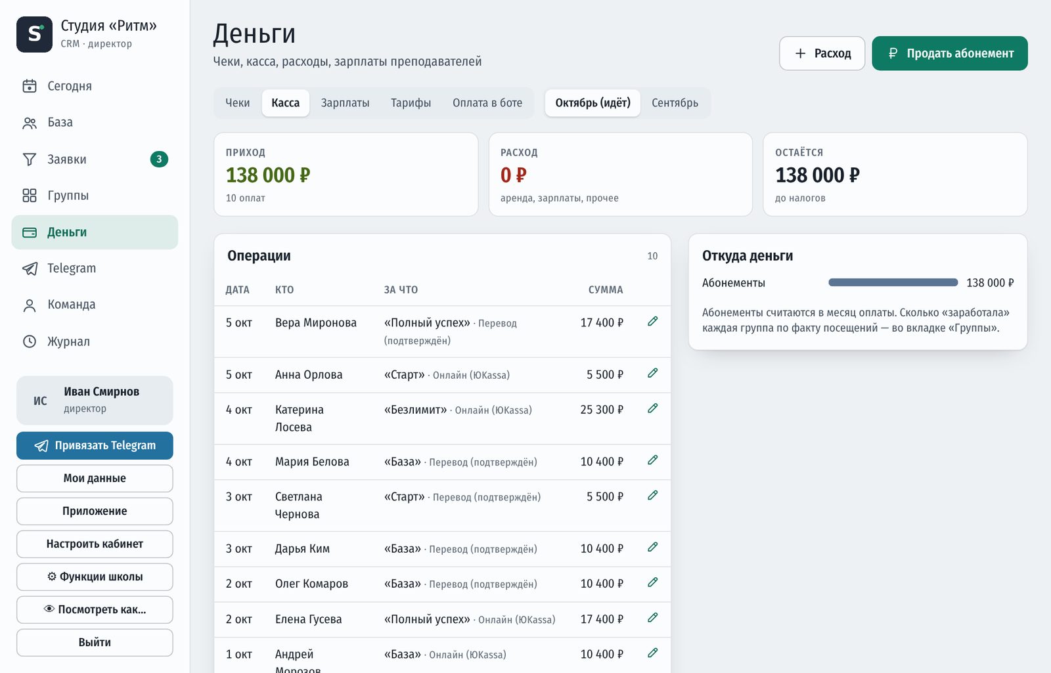Select the Сентябрь period
The image size is (1051, 673).
pos(675,103)
